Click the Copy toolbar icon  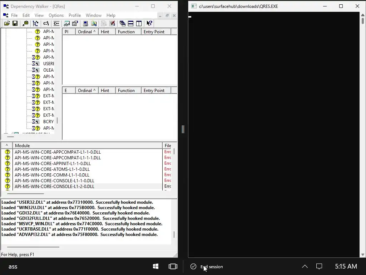(25, 23)
